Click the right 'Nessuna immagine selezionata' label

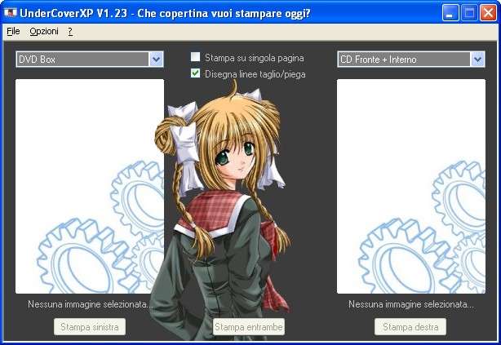coord(411,304)
